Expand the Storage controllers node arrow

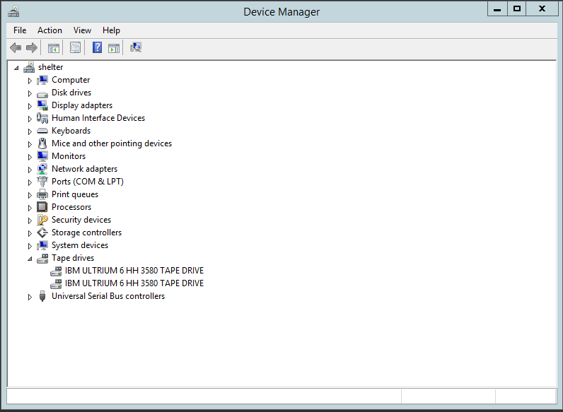[30, 233]
